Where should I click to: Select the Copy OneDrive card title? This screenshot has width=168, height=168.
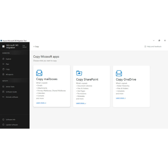pos(126,79)
